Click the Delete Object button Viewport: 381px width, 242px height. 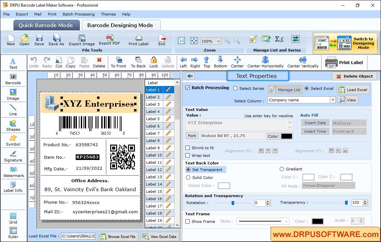[x=354, y=76]
